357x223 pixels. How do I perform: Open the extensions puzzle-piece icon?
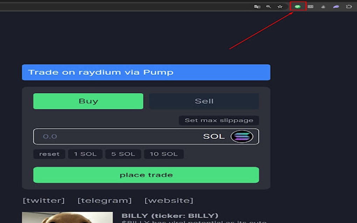click(x=349, y=6)
